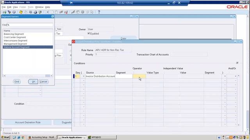Click the Find button in Segment Names
250x140 pixels.
[17, 82]
